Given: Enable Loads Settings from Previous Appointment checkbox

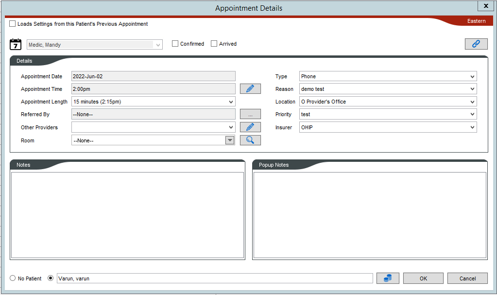Looking at the screenshot, I should click(x=12, y=23).
